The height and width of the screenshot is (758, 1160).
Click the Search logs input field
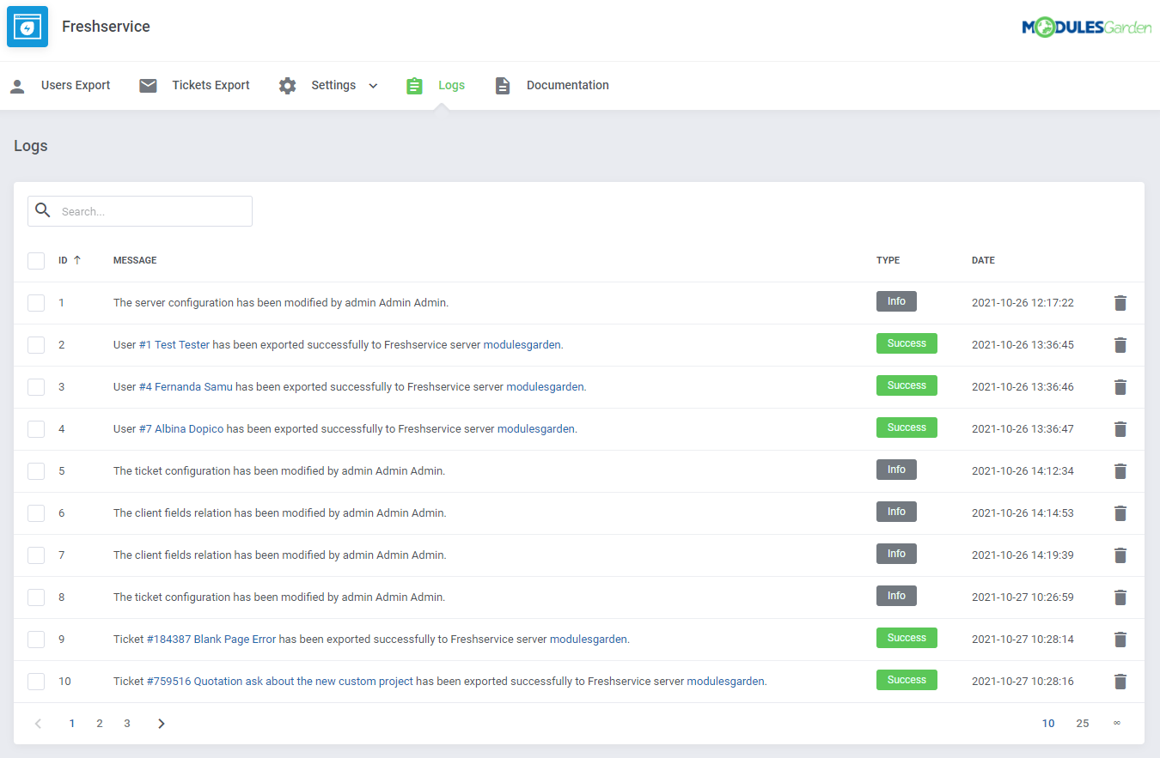151,211
